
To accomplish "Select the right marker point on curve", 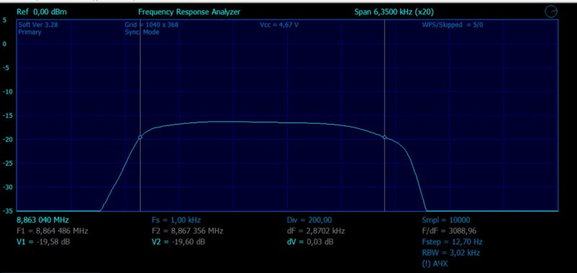I will (x=384, y=138).
